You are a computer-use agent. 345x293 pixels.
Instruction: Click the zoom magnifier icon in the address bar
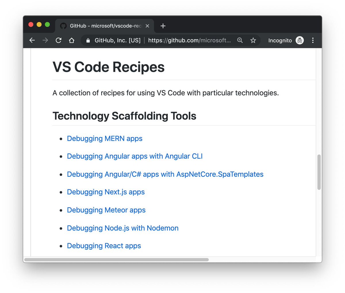point(240,40)
